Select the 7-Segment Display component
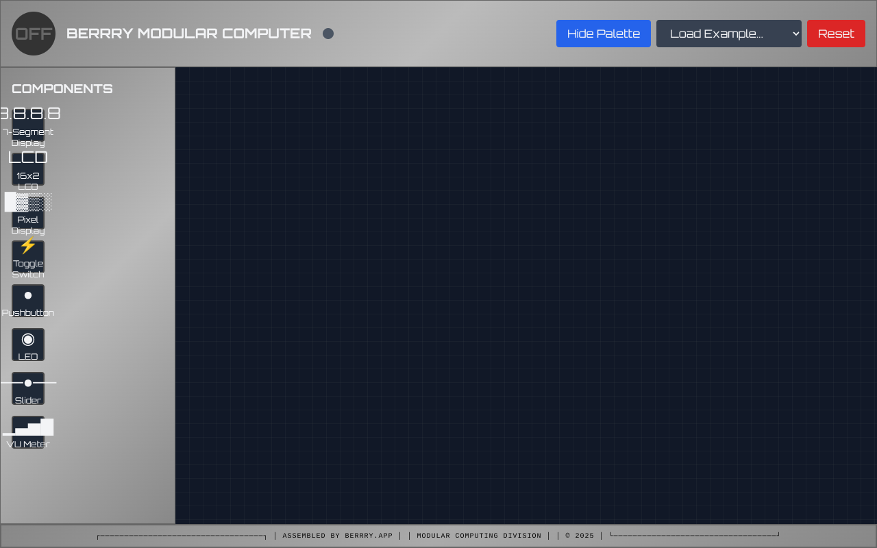The height and width of the screenshot is (548, 877). pos(28,123)
